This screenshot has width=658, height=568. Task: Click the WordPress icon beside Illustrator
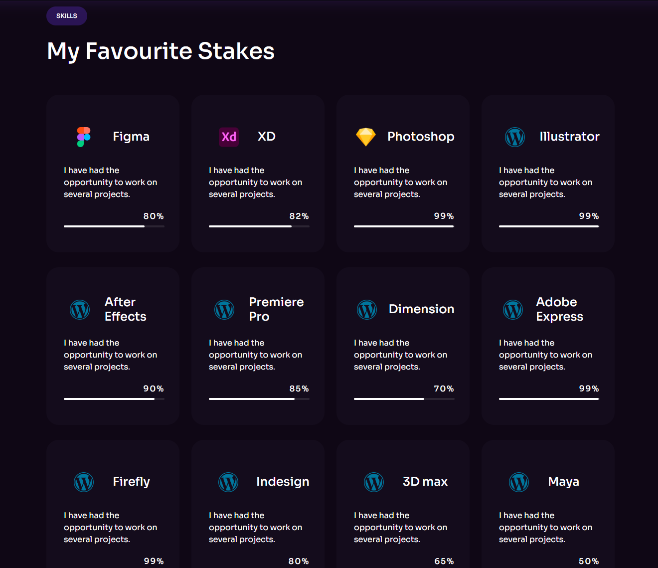tap(515, 137)
